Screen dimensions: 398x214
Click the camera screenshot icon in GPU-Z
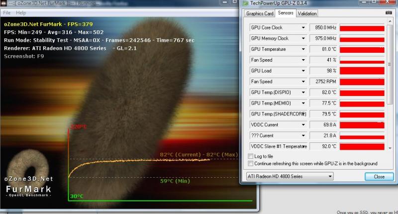389,13
